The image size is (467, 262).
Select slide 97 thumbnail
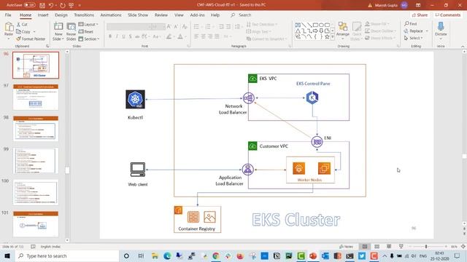click(x=36, y=97)
